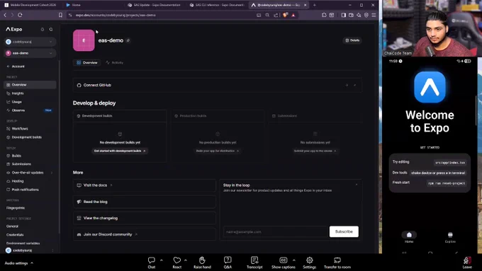This screenshot has width=482, height=271.
Task: Click the Expo logo in sidebar
Action: point(14,29)
